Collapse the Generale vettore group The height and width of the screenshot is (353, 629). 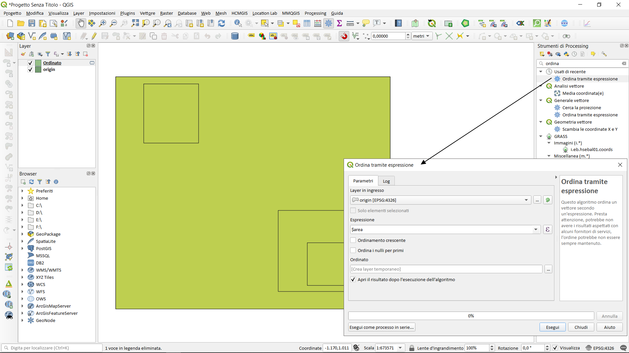click(x=541, y=100)
